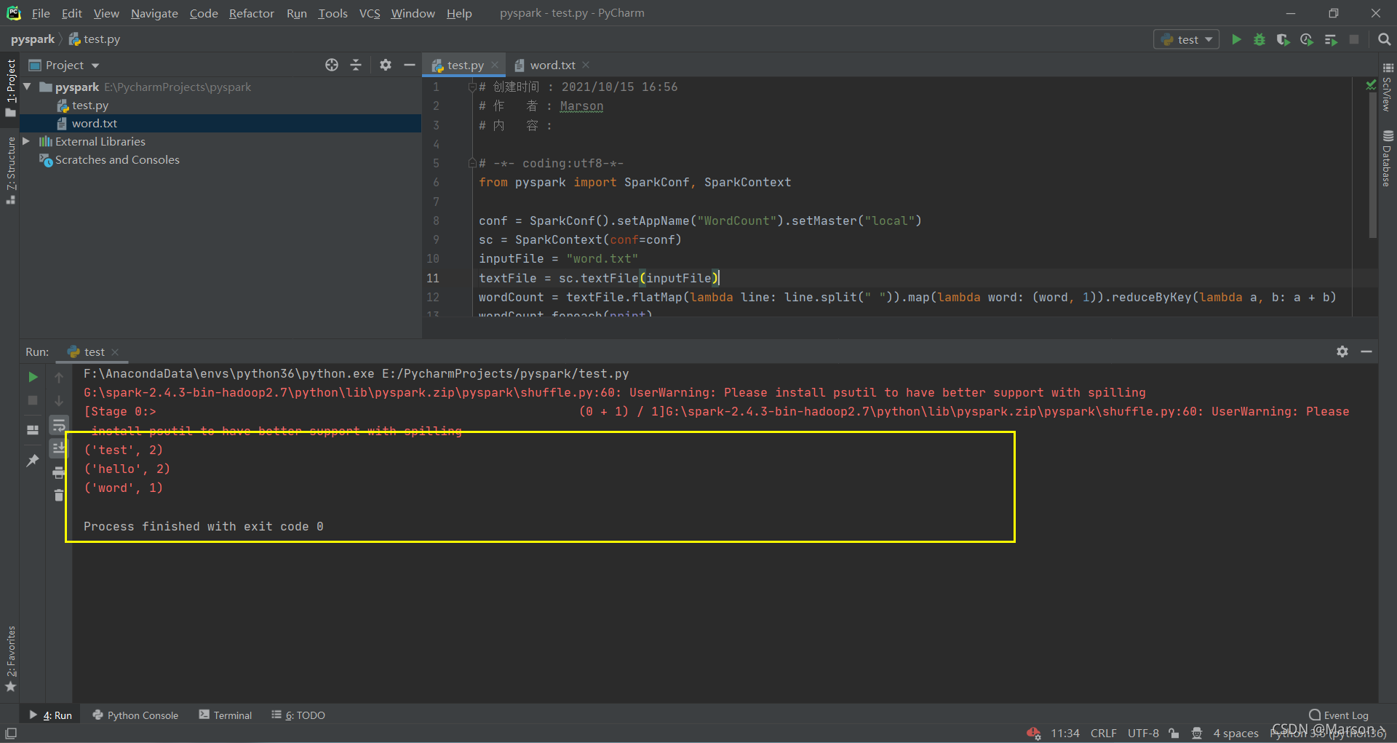1397x743 pixels.
Task: Go to line via 11:34 cursor position
Action: point(1064,734)
